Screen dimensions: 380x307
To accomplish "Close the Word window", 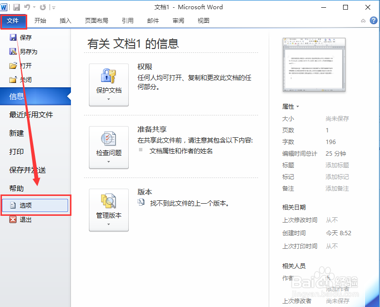I will 368,7.
